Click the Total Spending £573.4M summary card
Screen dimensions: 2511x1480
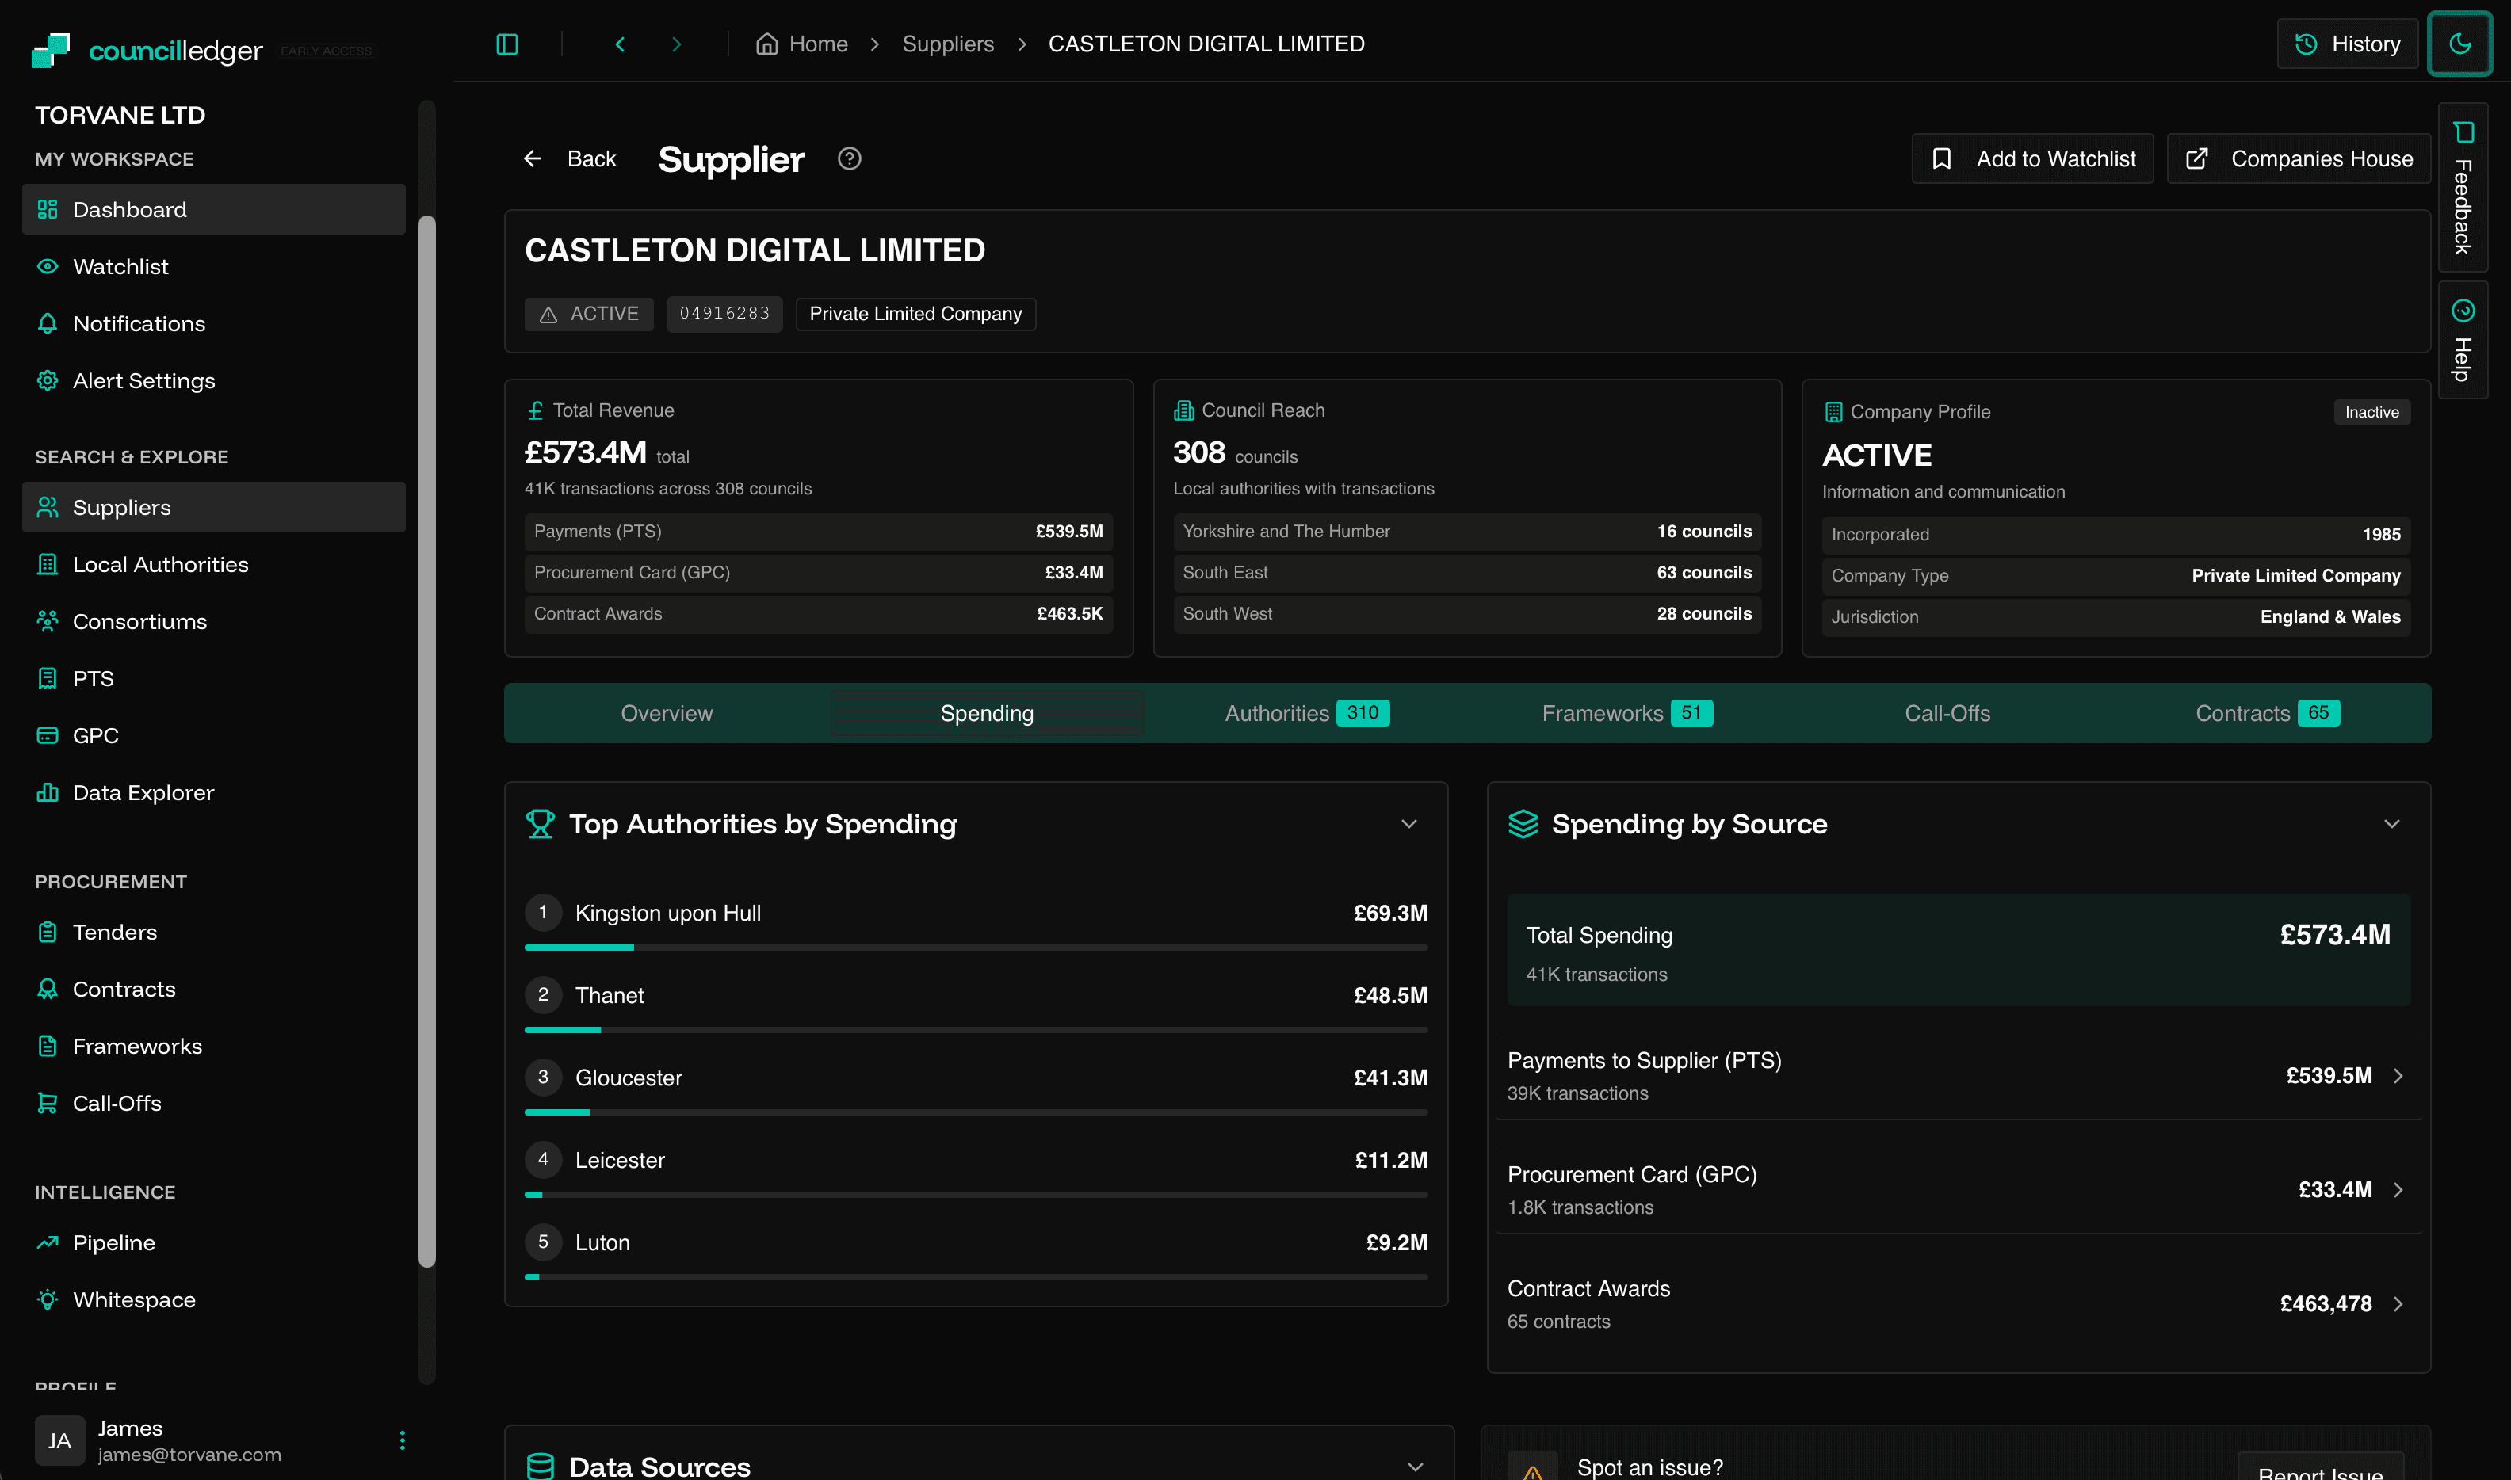click(1959, 949)
